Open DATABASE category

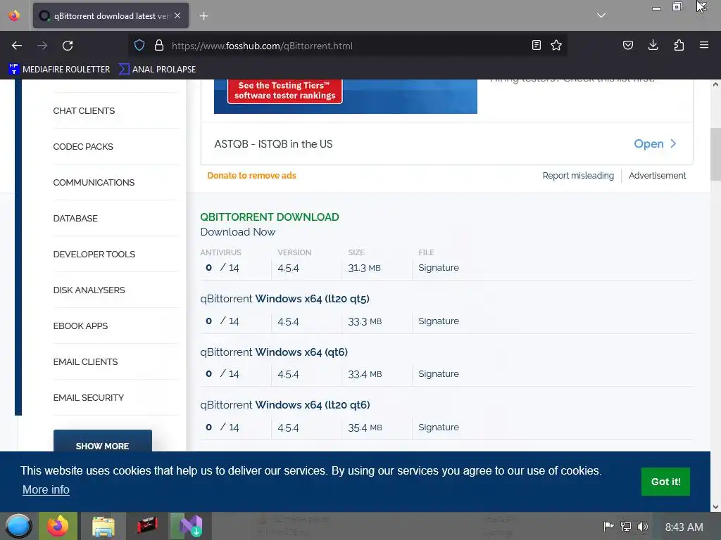coord(75,218)
